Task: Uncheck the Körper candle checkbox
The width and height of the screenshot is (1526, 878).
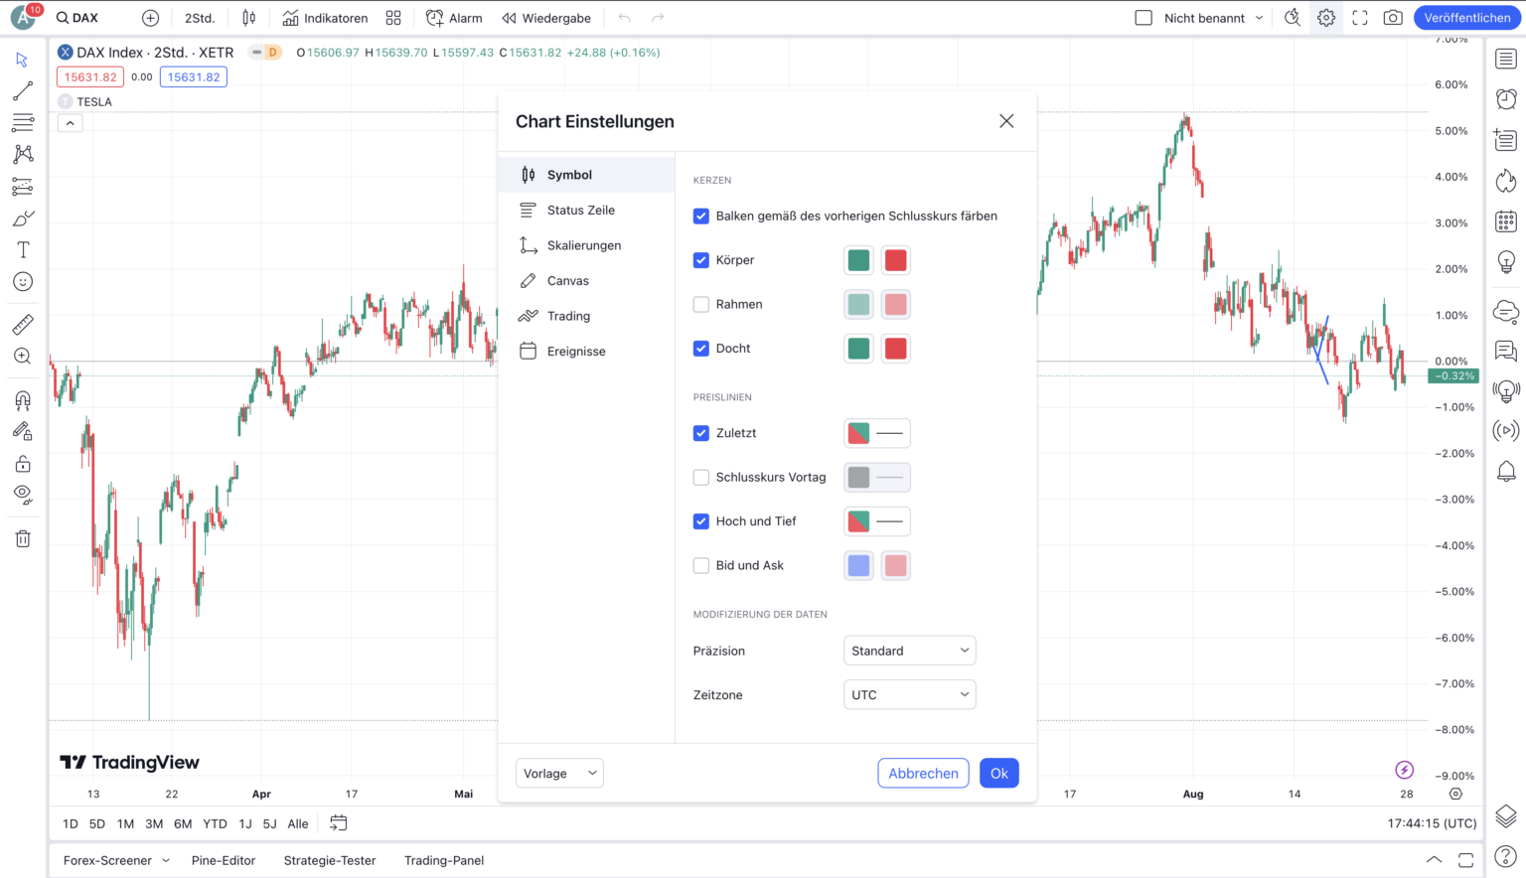Action: pyautogui.click(x=701, y=260)
